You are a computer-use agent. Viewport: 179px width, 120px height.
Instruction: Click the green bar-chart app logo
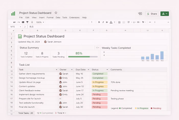(x=13, y=14)
